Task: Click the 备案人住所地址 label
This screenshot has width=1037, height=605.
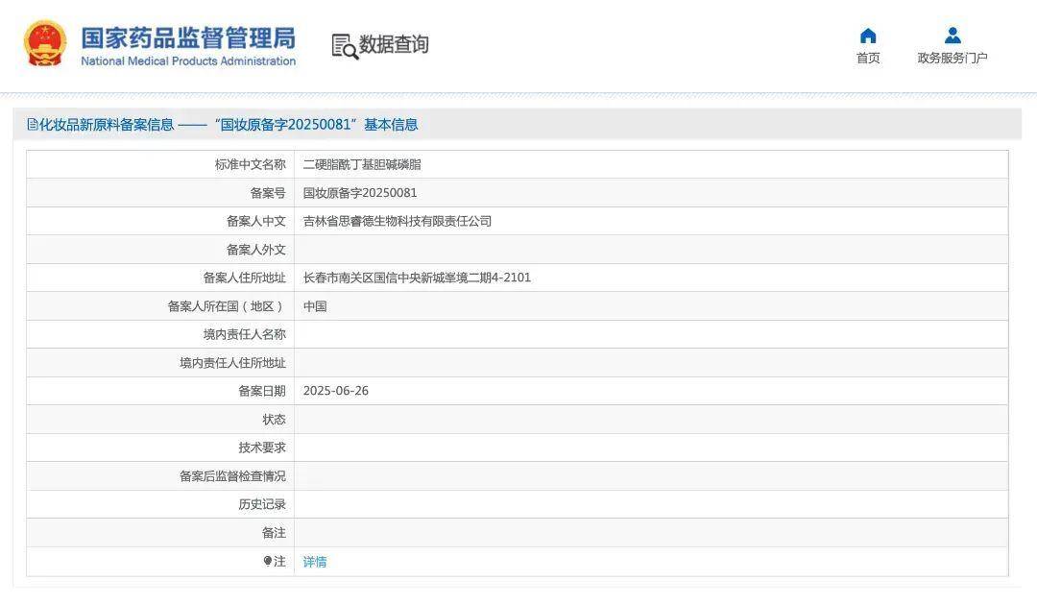Action: click(244, 278)
